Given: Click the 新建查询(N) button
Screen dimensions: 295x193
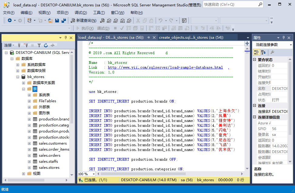Looking at the screenshot, I should (x=83, y=21).
